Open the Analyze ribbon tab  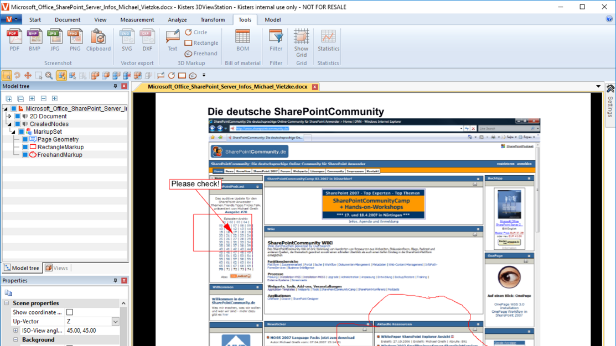click(178, 19)
